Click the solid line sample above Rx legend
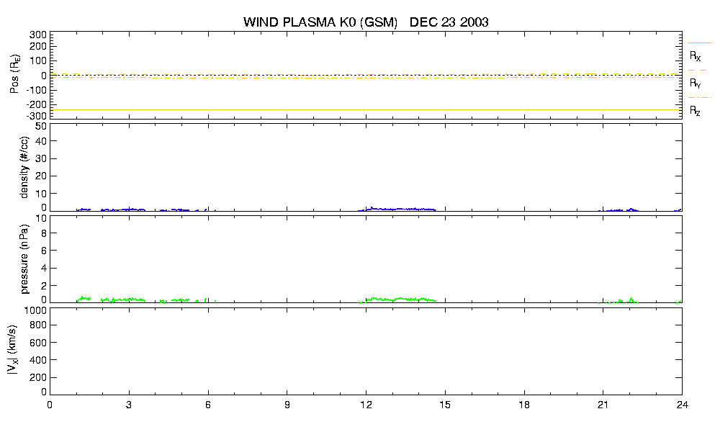Viewport: 715px width, 432px height. pyautogui.click(x=699, y=43)
